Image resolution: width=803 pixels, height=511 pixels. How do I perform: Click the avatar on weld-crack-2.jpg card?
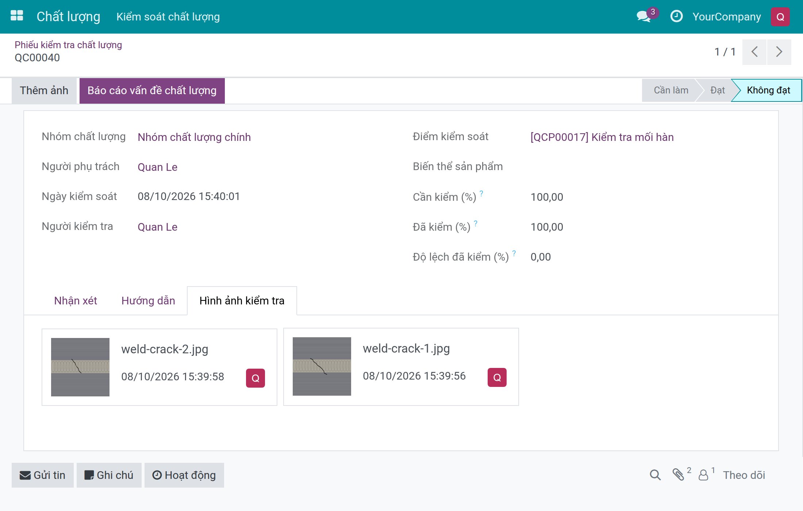255,378
